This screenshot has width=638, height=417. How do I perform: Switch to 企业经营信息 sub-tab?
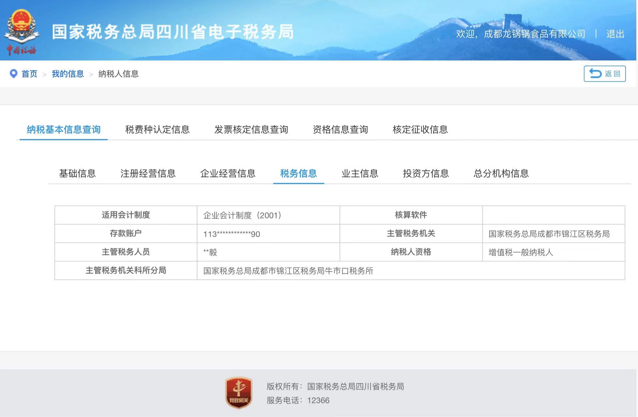point(228,173)
